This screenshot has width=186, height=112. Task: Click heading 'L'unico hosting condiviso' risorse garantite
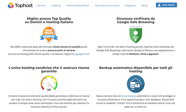(49, 69)
